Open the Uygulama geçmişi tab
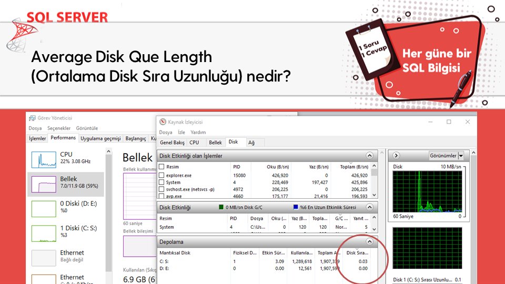The height and width of the screenshot is (284, 505). (x=100, y=138)
